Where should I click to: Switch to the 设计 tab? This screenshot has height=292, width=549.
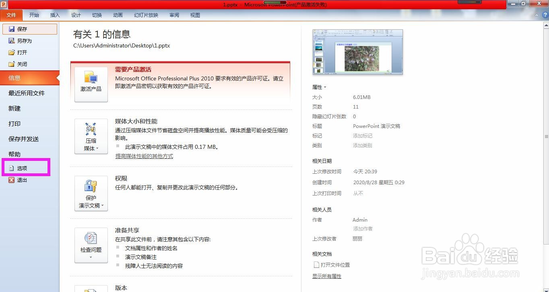[76, 15]
